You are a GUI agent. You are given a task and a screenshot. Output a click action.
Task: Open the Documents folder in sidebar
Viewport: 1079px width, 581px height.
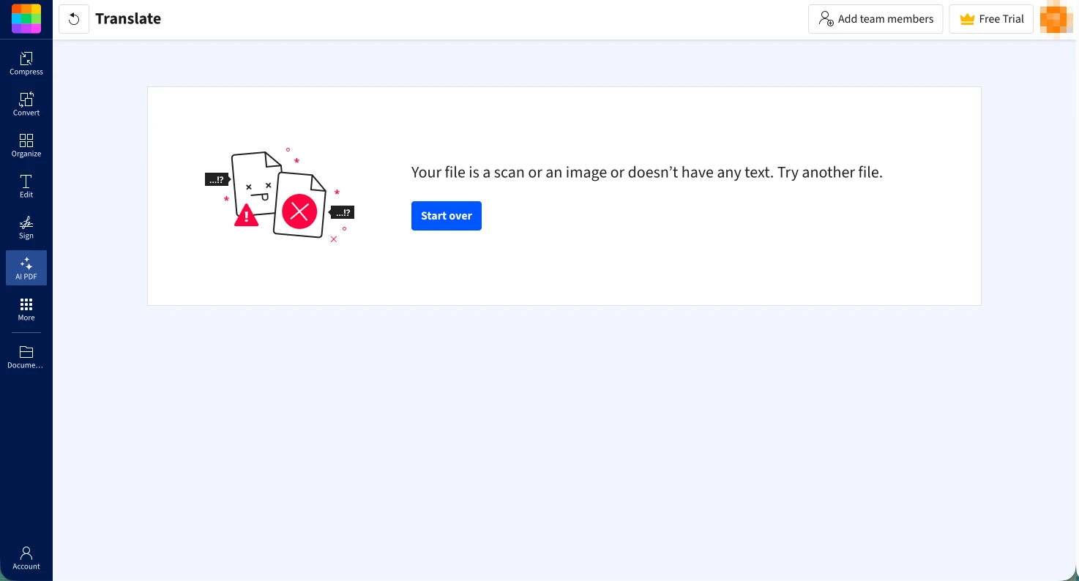click(26, 356)
